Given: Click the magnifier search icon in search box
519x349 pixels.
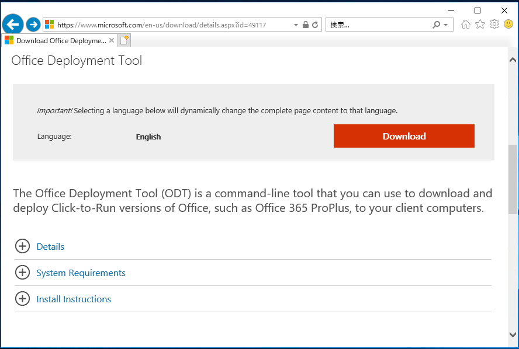Looking at the screenshot, I should coord(436,25).
